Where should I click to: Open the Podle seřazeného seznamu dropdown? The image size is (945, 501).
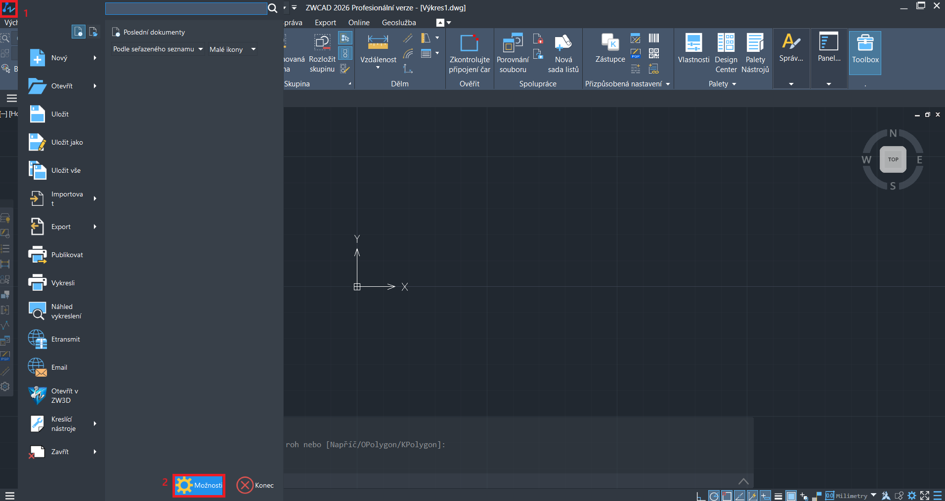pyautogui.click(x=158, y=49)
